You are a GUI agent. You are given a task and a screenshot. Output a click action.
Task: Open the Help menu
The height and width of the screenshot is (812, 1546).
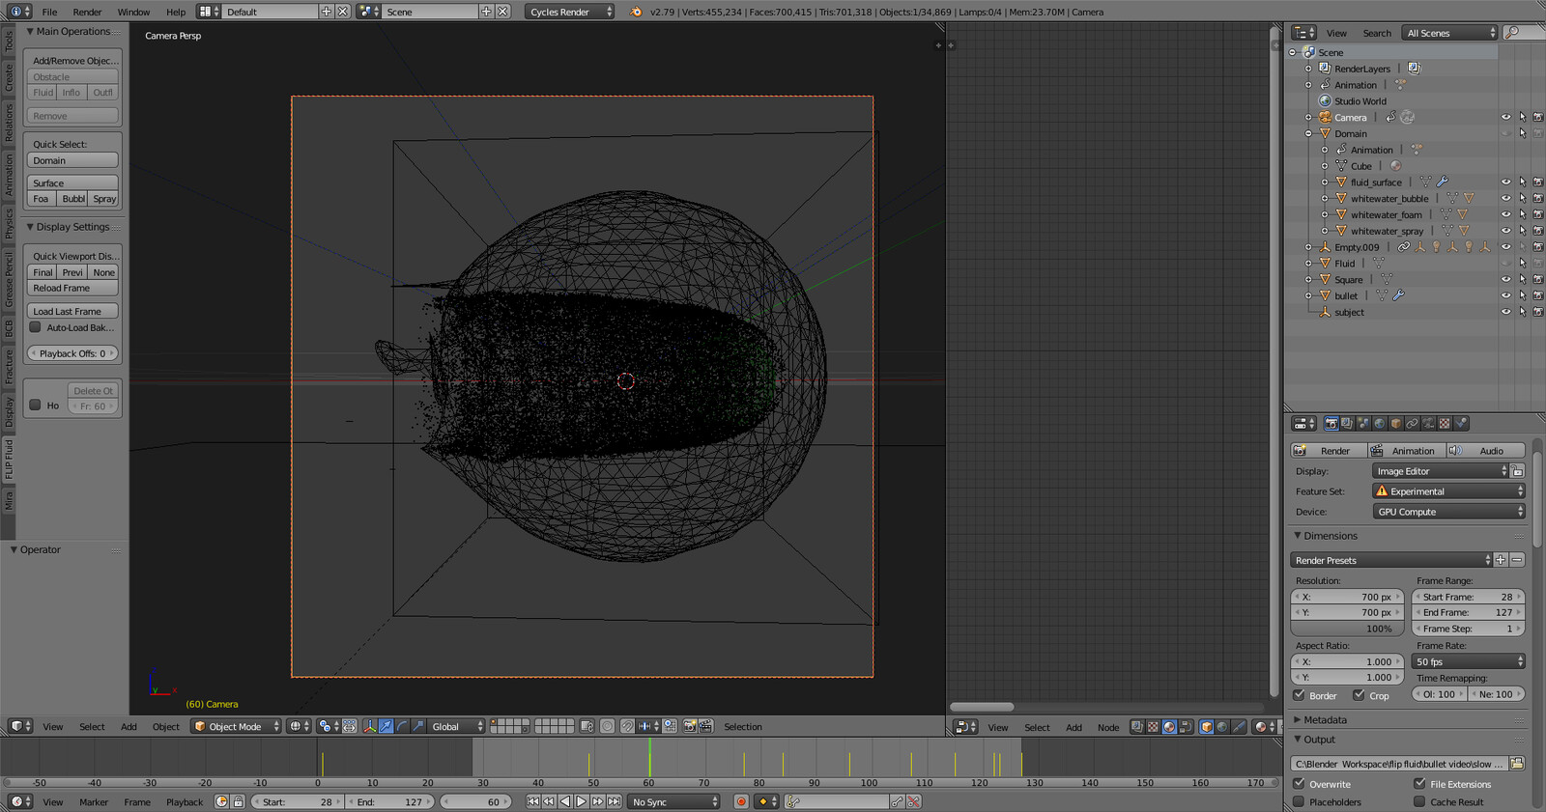point(176,12)
